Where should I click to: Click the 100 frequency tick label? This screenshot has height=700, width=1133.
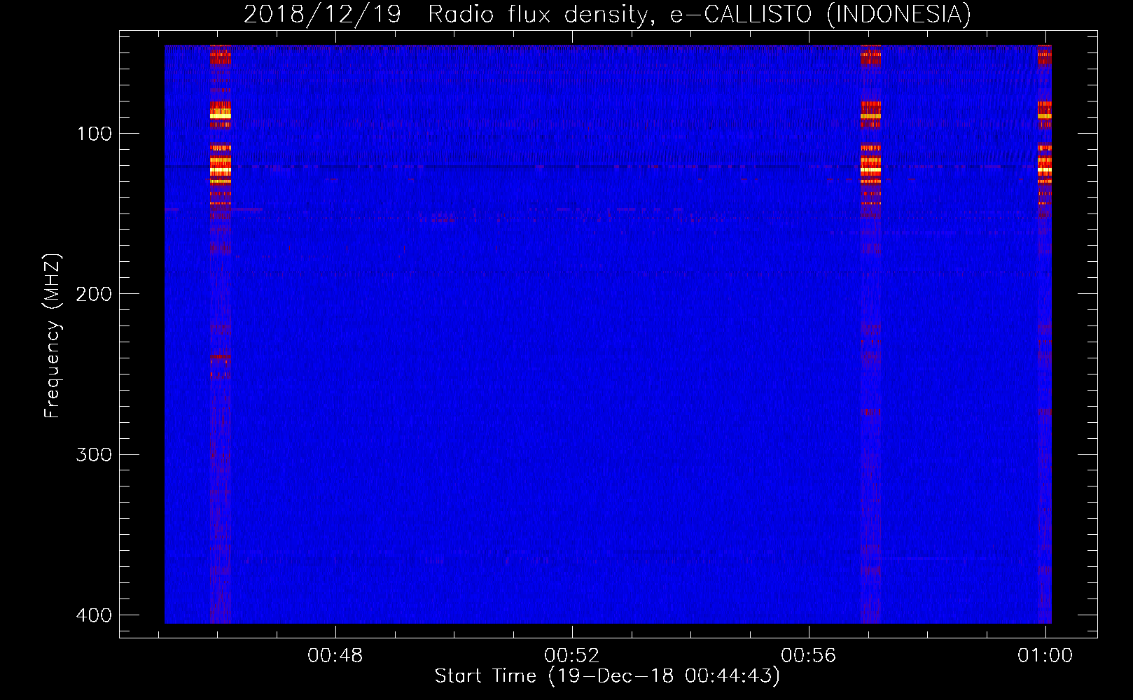tap(94, 134)
